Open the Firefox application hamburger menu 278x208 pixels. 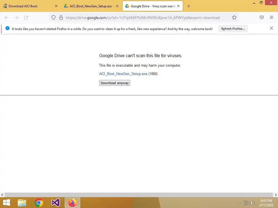pos(271,17)
